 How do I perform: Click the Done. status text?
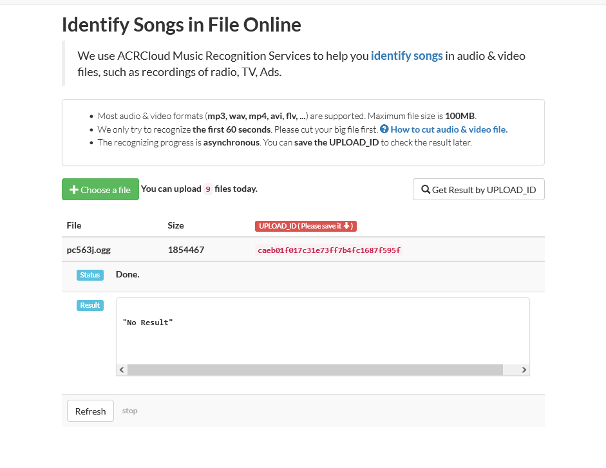(x=128, y=274)
